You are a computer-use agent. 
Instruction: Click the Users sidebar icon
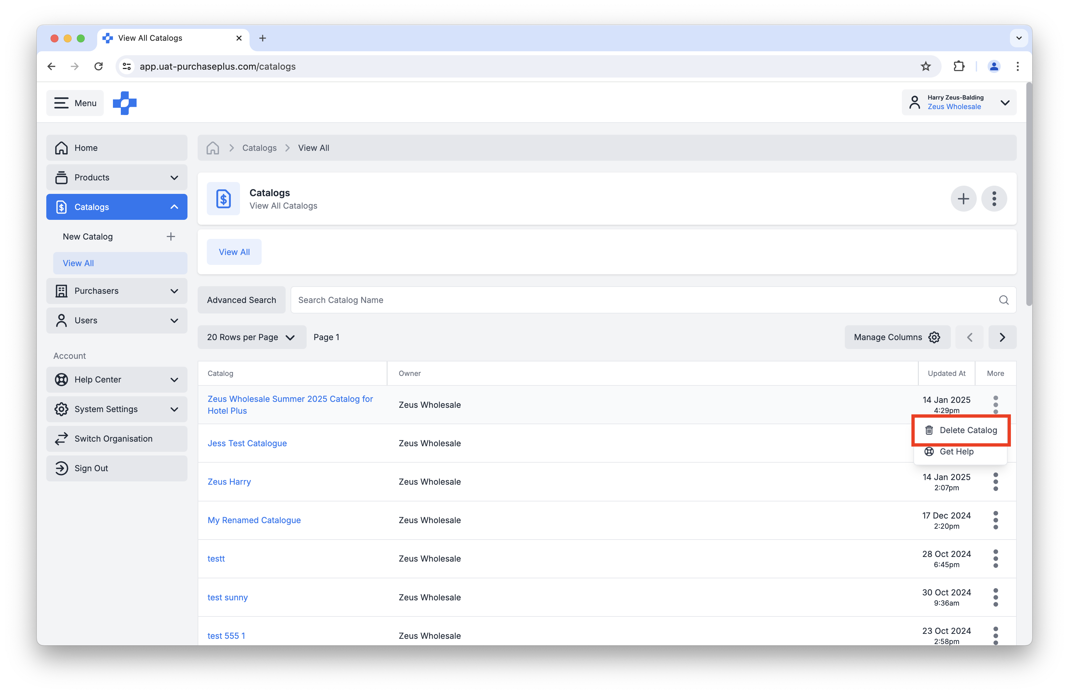click(61, 320)
